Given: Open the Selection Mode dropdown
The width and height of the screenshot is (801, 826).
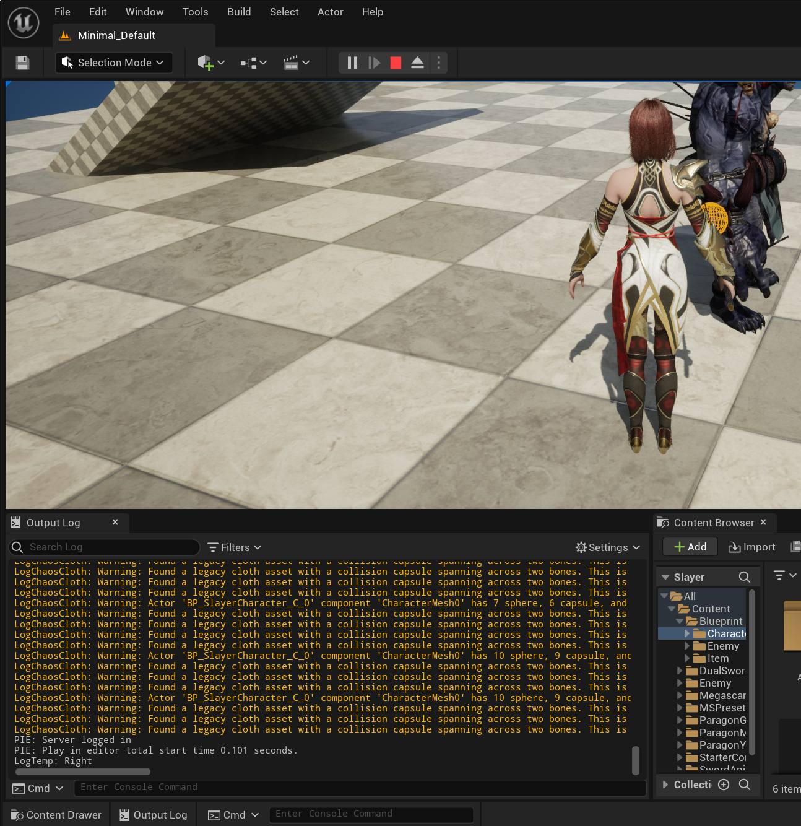Looking at the screenshot, I should 114,63.
